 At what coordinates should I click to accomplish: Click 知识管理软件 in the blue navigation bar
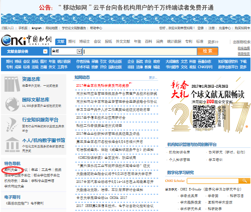click(x=228, y=62)
